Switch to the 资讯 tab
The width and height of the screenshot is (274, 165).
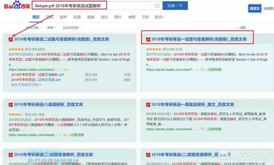(x=50, y=17)
